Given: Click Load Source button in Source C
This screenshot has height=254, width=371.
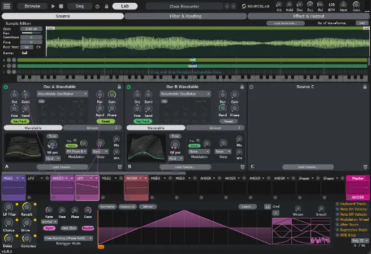Looking at the screenshot, I should coord(308,167).
